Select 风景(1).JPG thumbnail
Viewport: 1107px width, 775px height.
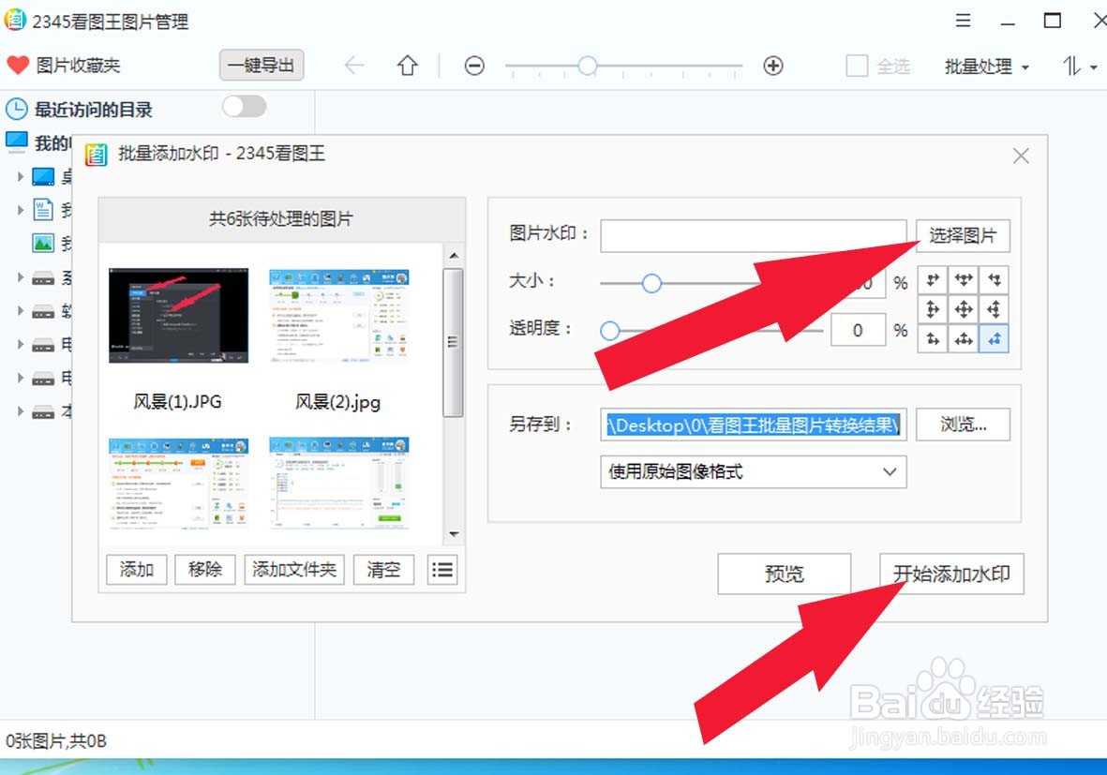point(178,315)
